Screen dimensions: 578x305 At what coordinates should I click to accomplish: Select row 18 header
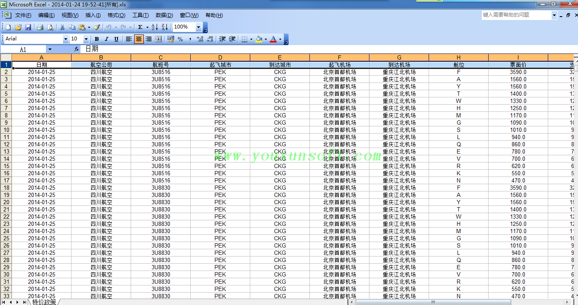6,188
